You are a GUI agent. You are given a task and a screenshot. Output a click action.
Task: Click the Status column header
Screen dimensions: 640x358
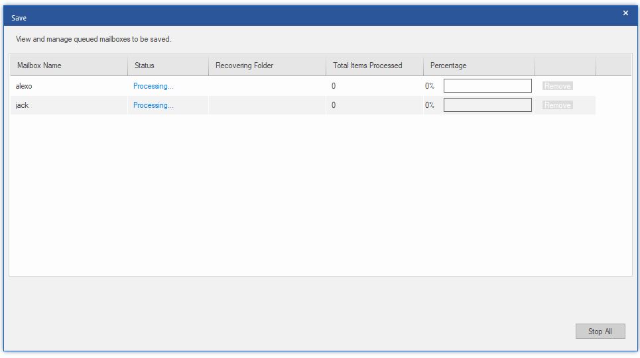(144, 66)
